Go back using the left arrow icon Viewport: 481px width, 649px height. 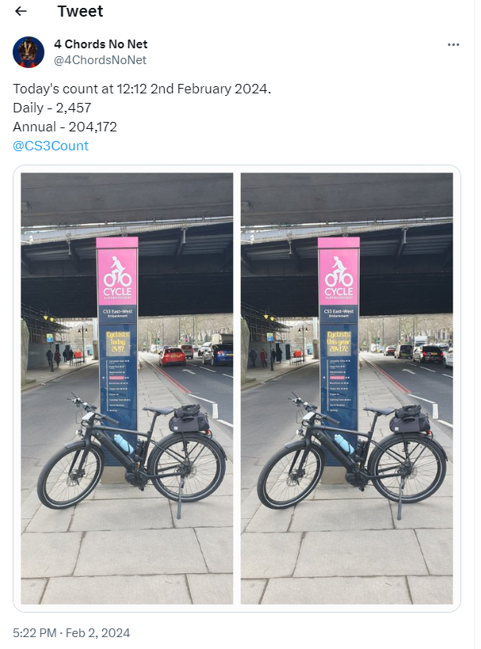(x=21, y=11)
